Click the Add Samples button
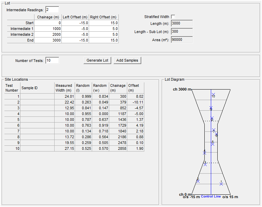Viewport: 262px width, 207px height. coord(127,60)
